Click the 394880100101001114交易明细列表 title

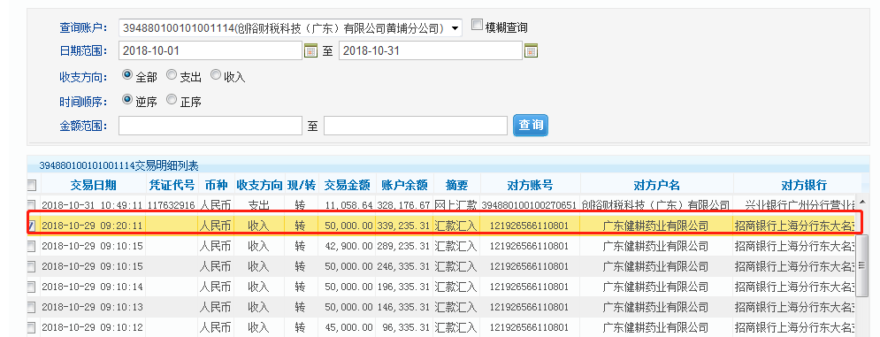click(119, 165)
